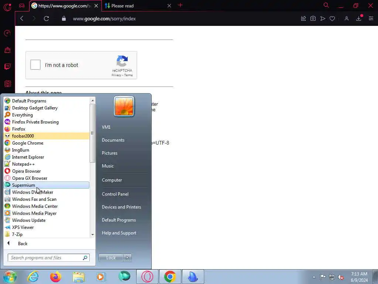The image size is (378, 284).
Task: Click the Lock button
Action: (111, 258)
